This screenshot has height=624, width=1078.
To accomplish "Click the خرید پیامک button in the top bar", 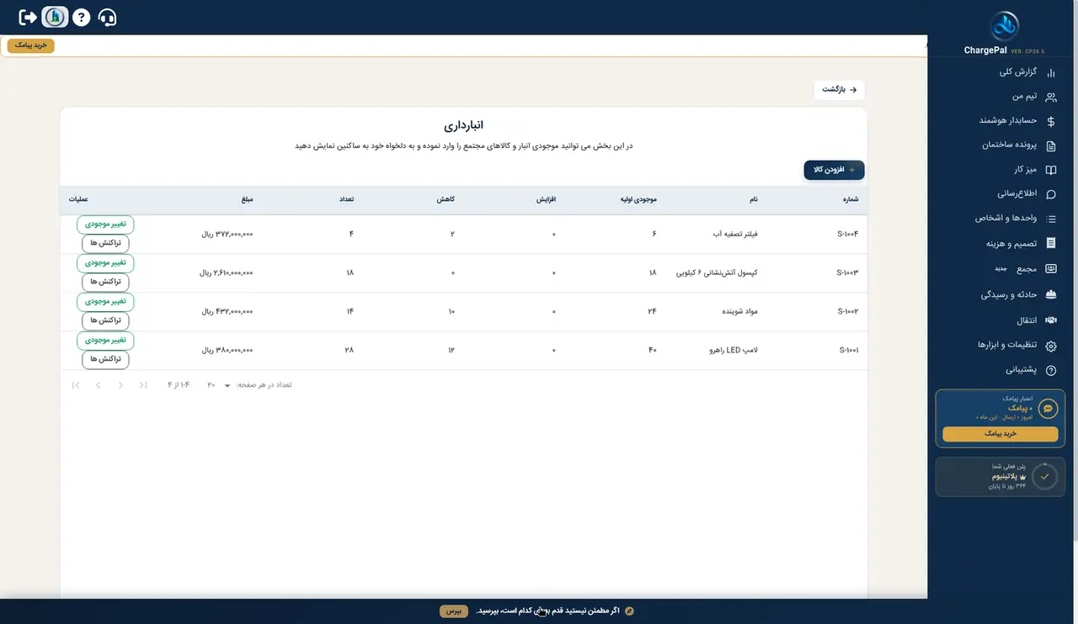I will [31, 45].
